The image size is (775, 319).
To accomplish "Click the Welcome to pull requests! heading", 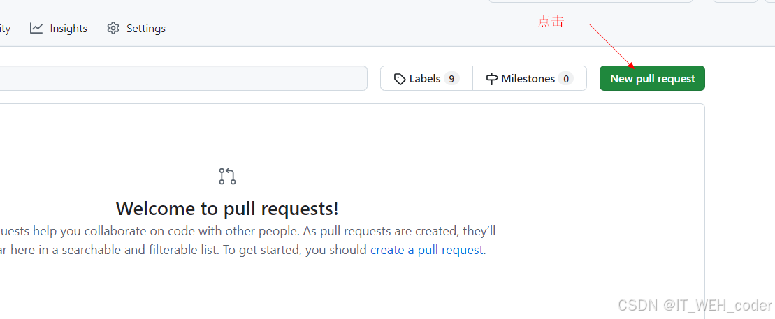I will 227,209.
